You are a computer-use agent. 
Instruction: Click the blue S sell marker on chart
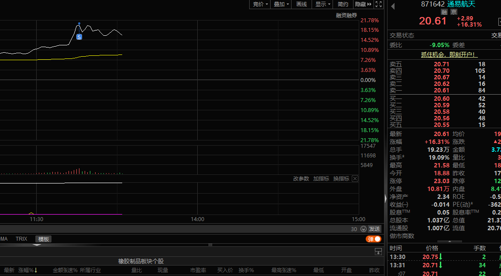pos(79,37)
